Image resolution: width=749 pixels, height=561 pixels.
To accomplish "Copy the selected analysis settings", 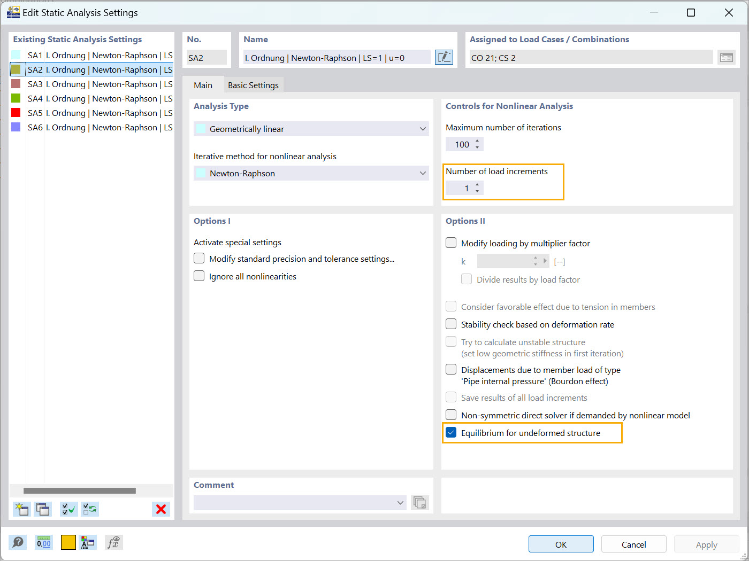I will [43, 509].
